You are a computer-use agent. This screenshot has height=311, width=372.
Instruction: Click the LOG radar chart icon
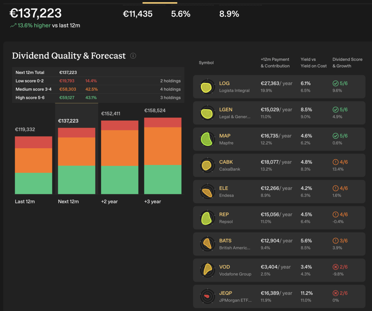click(207, 87)
